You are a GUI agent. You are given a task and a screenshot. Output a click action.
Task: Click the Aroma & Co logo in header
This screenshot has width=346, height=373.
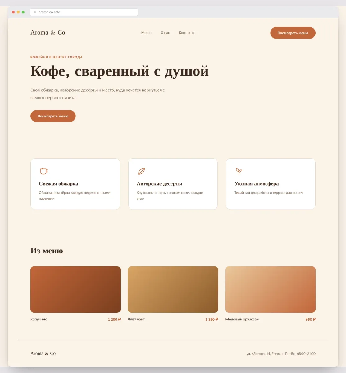click(48, 32)
